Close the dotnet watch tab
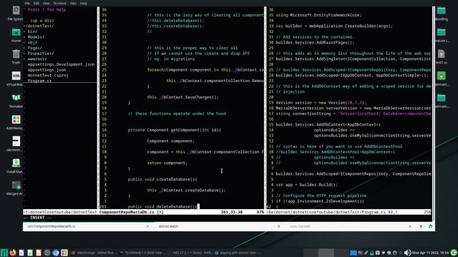The height and width of the screenshot is (257, 458). 278,226
